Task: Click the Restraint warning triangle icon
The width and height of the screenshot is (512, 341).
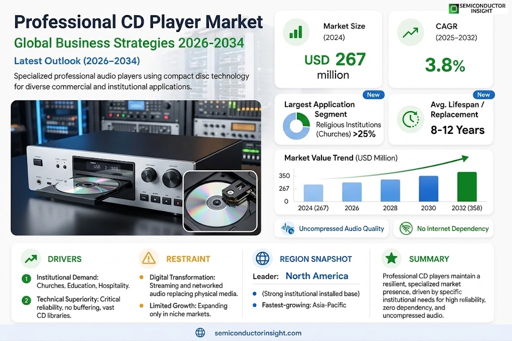Action: 148,259
